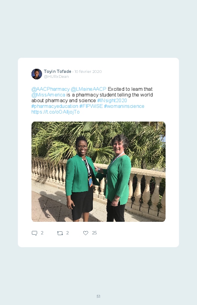The image size is (197, 305).
Task: Open the @AACPharmacy mention
Action: click(50, 89)
